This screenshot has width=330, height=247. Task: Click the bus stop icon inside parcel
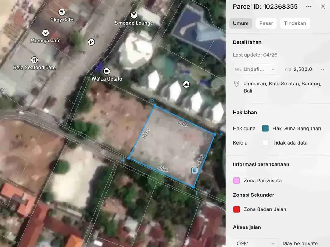tap(194, 170)
